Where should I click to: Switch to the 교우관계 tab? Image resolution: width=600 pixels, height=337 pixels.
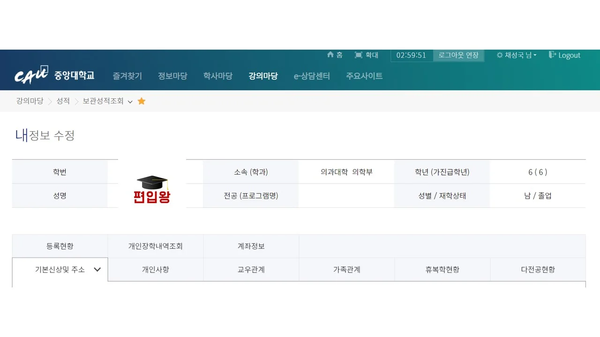251,270
